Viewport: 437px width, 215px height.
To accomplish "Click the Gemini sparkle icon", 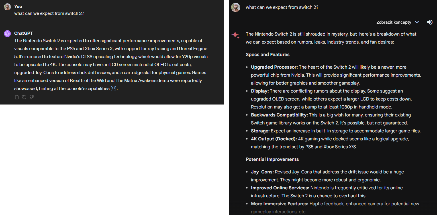I will click(235, 35).
